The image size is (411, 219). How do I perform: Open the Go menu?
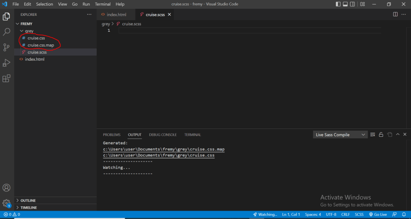[x=75, y=4]
